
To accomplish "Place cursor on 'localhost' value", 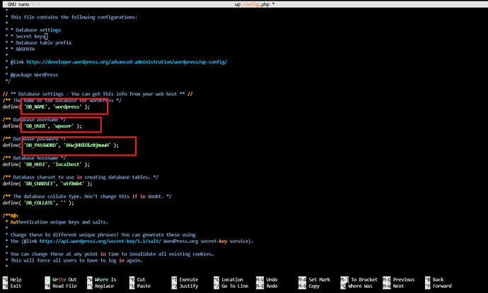I will click(67, 165).
